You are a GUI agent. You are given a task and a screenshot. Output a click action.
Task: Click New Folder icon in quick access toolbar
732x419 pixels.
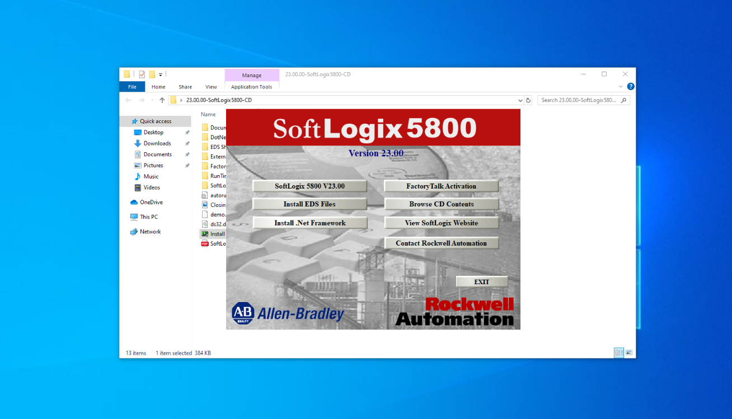point(152,74)
